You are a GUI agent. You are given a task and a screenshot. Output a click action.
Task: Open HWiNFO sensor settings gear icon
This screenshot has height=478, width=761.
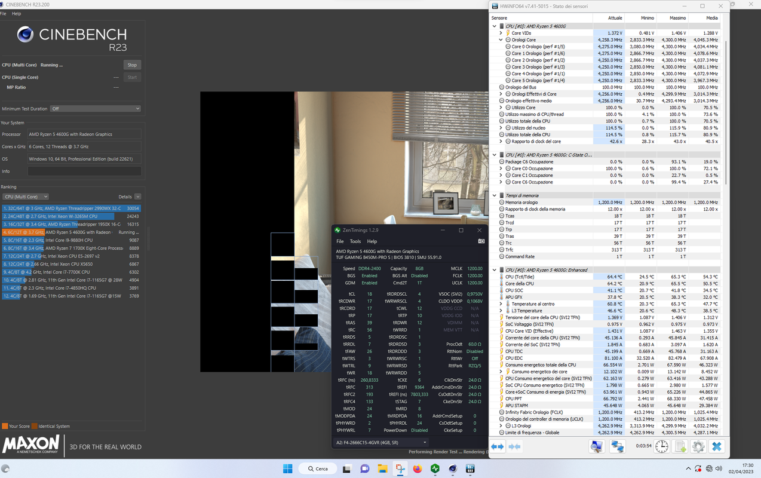tap(698, 446)
